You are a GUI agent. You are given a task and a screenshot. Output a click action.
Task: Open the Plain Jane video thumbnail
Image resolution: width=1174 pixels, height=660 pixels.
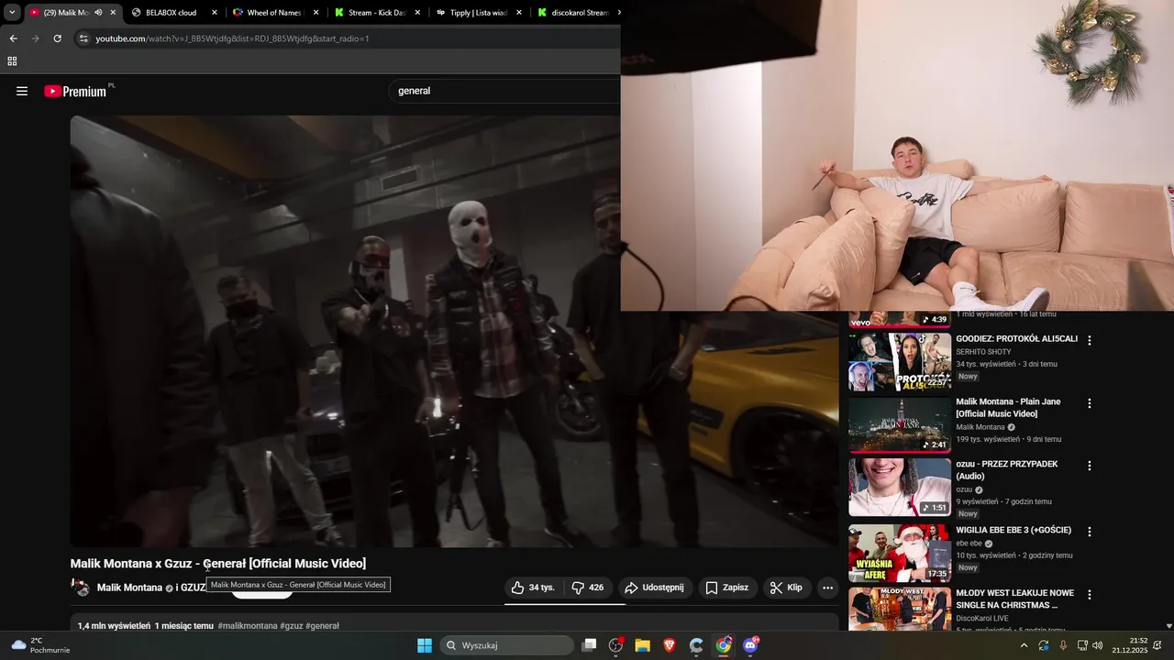pos(900,424)
